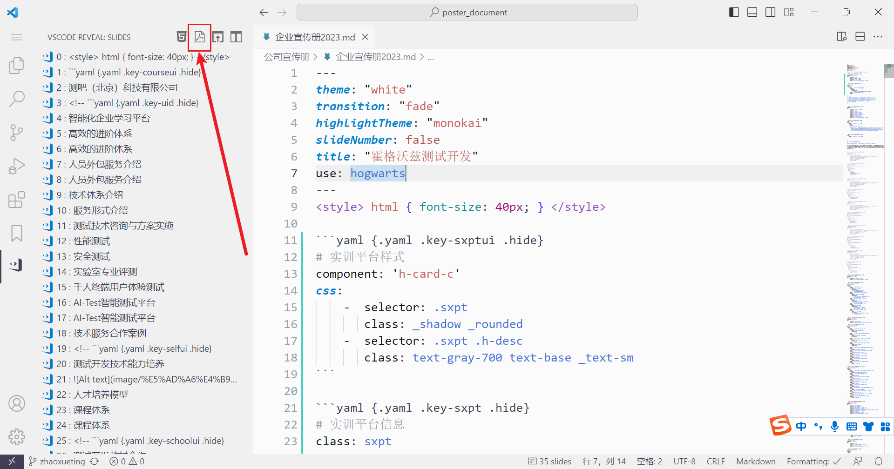Open the Extensions view in activity bar

coord(17,200)
